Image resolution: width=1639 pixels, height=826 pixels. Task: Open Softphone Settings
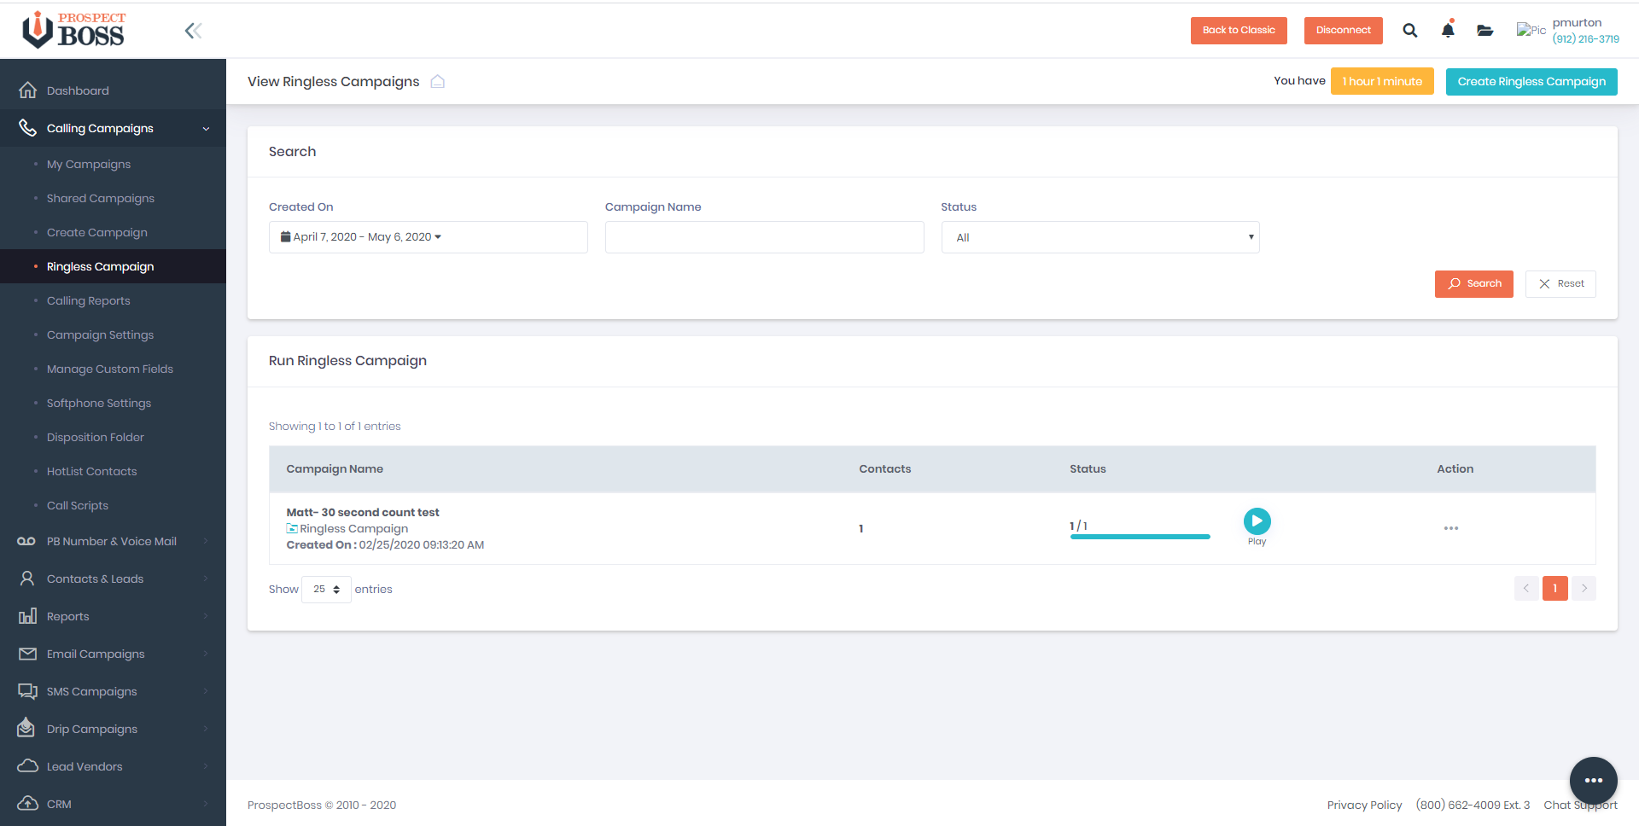[x=99, y=403]
